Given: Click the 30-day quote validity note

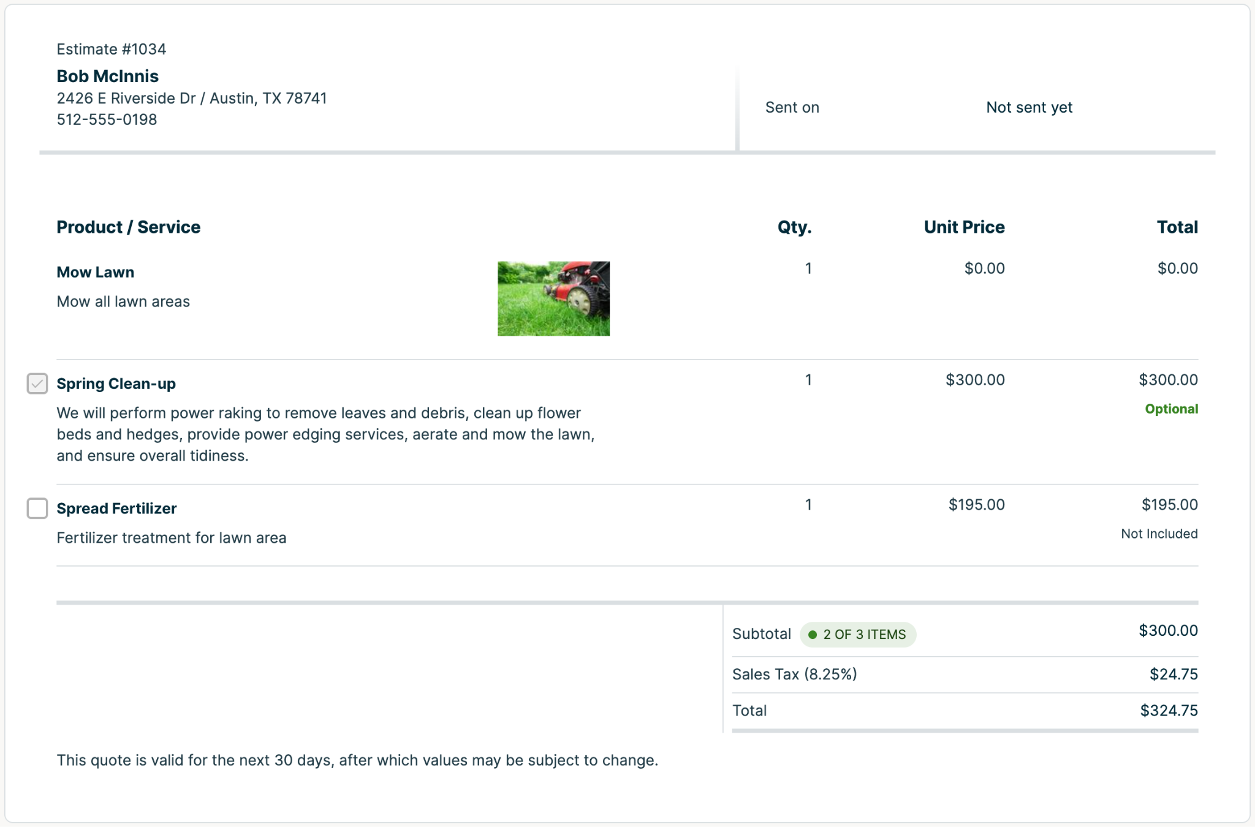Looking at the screenshot, I should (357, 760).
